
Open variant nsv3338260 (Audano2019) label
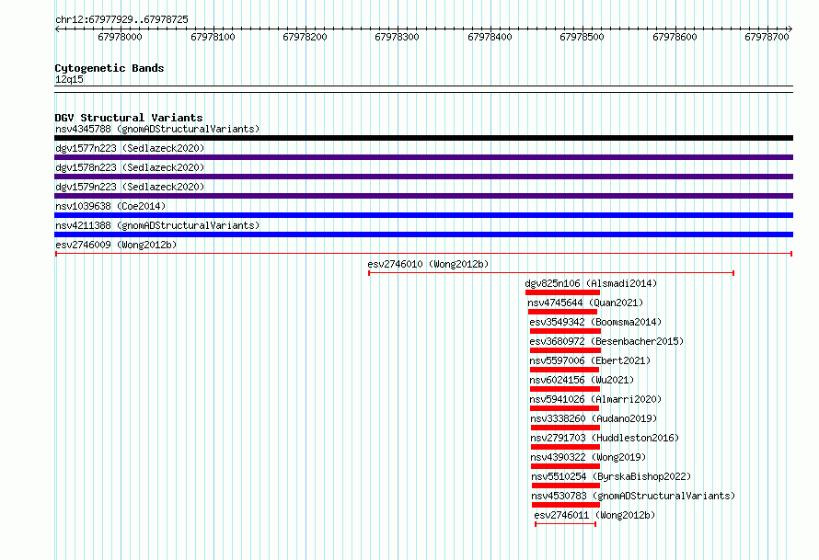594,418
